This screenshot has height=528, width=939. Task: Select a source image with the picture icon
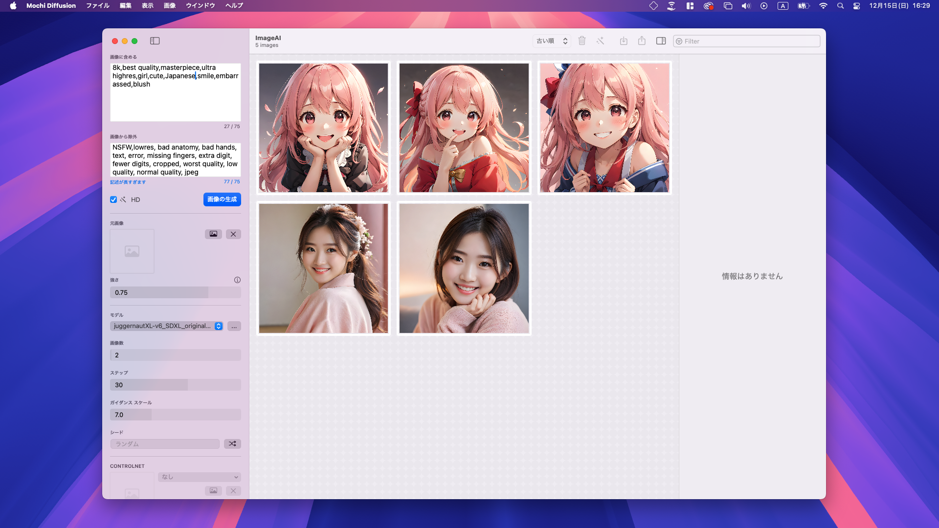click(213, 234)
